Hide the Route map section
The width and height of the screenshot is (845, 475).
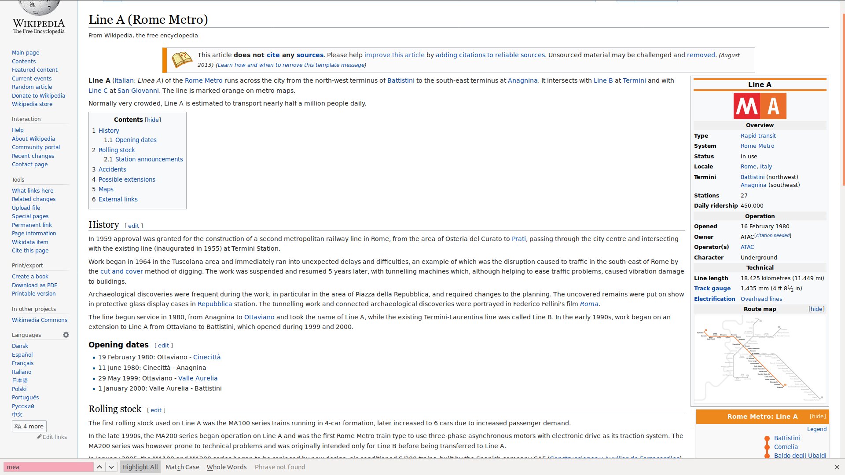816,309
